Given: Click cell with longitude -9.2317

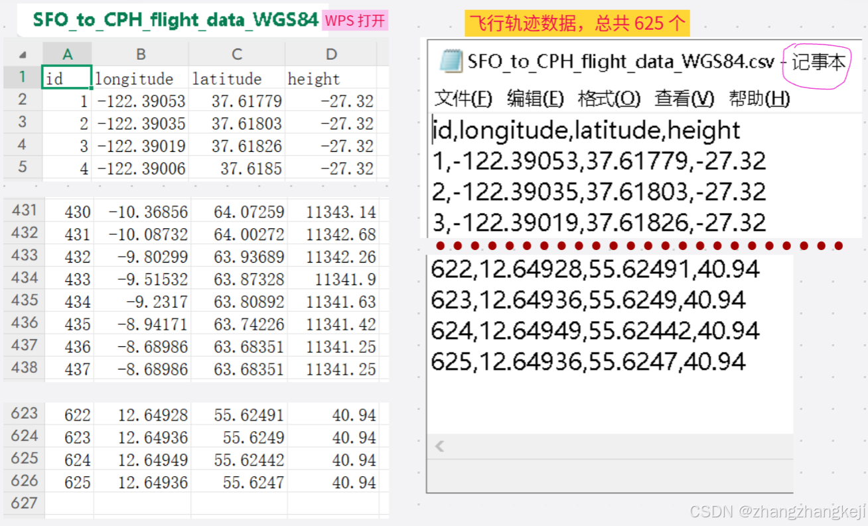Looking at the screenshot, I should (141, 302).
